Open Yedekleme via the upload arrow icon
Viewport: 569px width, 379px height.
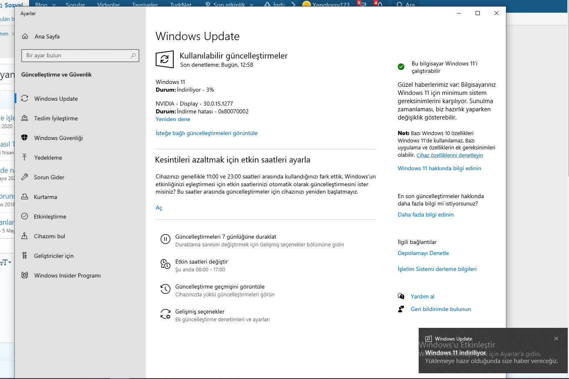point(25,158)
